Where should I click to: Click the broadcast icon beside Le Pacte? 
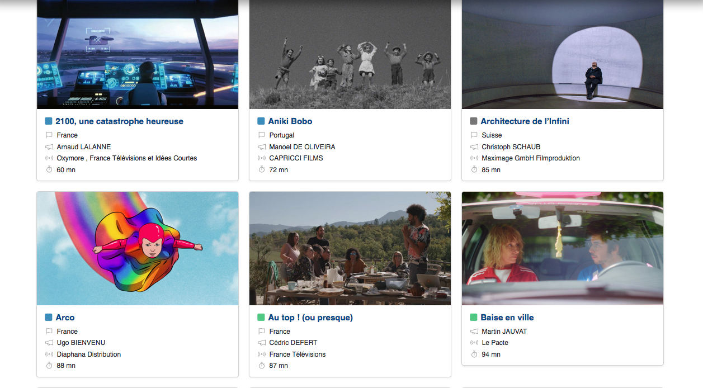pos(474,343)
